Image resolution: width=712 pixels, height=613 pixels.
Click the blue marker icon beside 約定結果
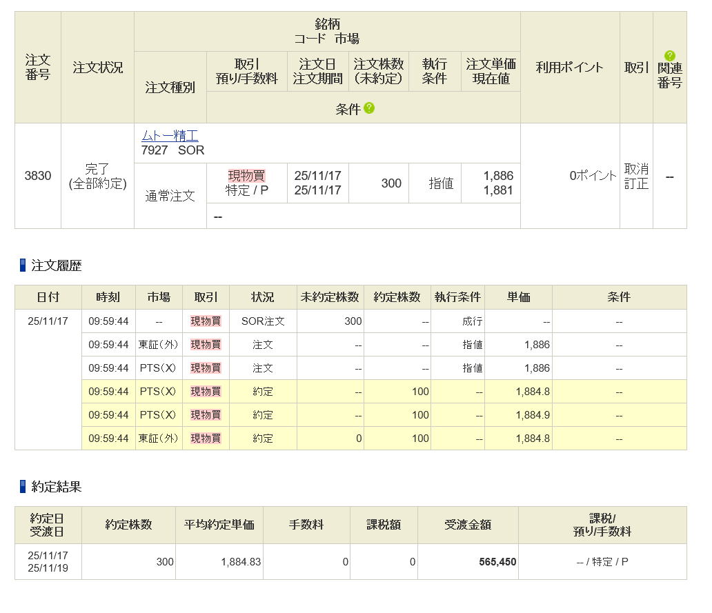pyautogui.click(x=23, y=487)
